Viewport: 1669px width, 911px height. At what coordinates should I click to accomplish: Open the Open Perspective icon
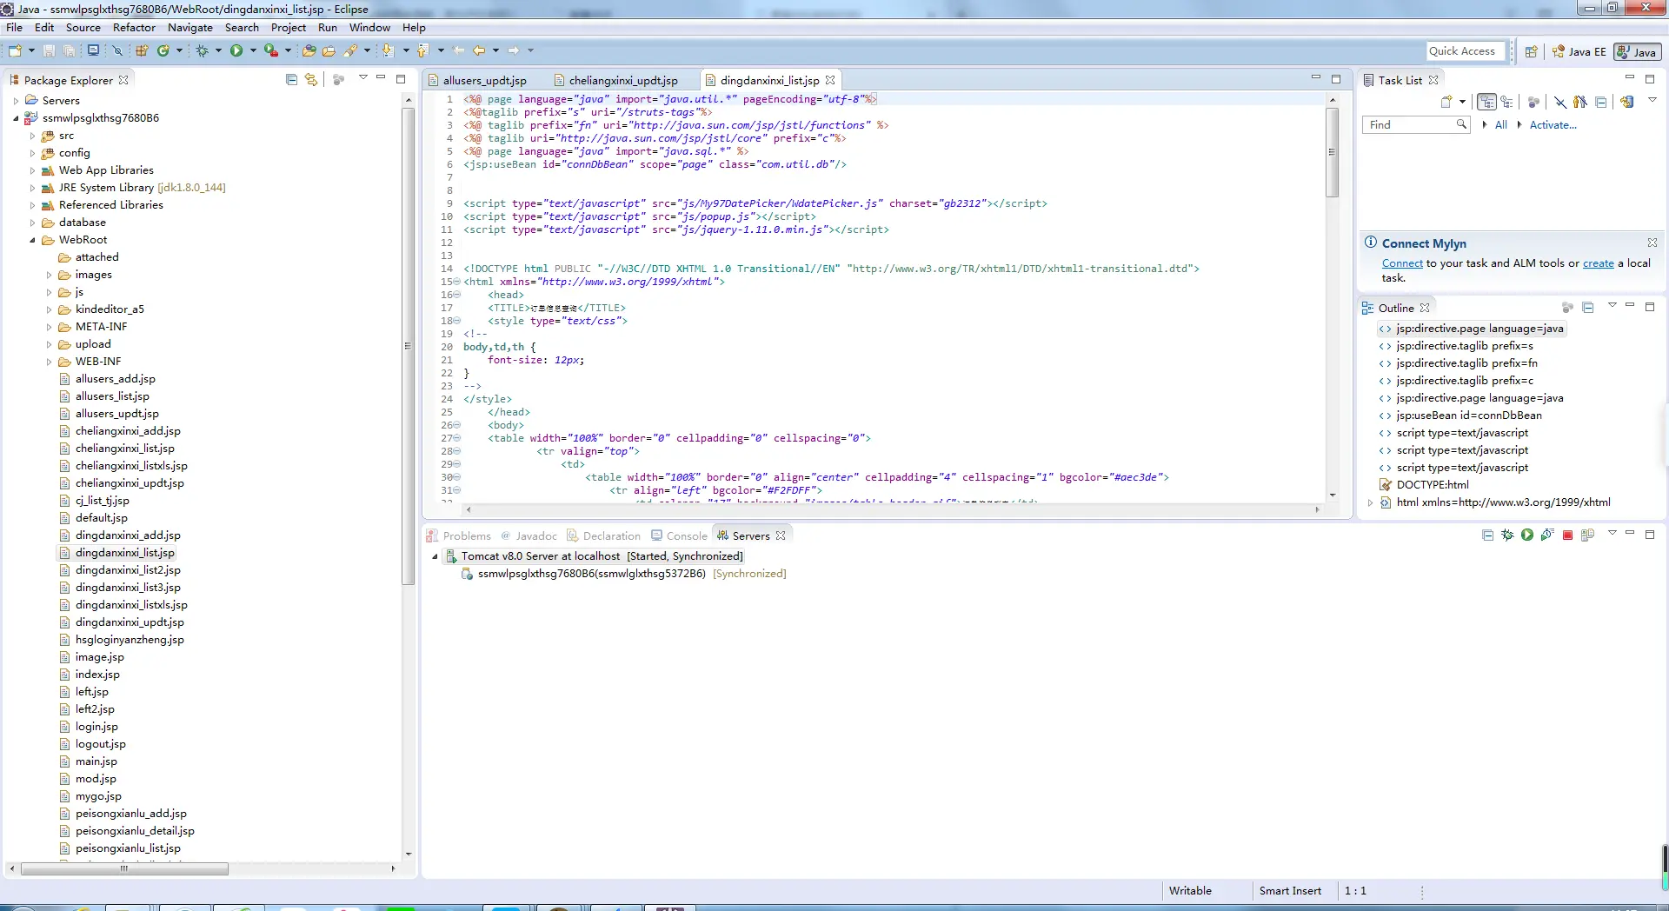1531,51
